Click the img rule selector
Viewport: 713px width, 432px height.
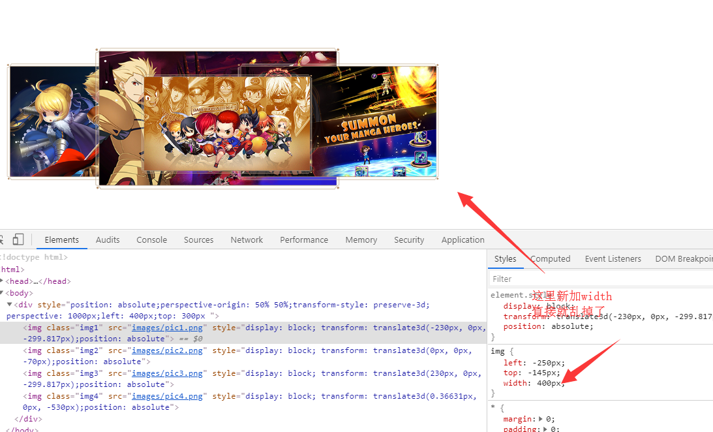point(497,351)
